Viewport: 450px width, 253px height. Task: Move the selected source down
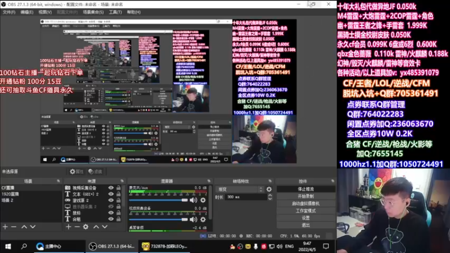[105, 227]
